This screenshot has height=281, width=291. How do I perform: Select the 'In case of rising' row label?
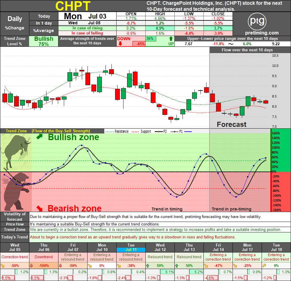pos(87,28)
